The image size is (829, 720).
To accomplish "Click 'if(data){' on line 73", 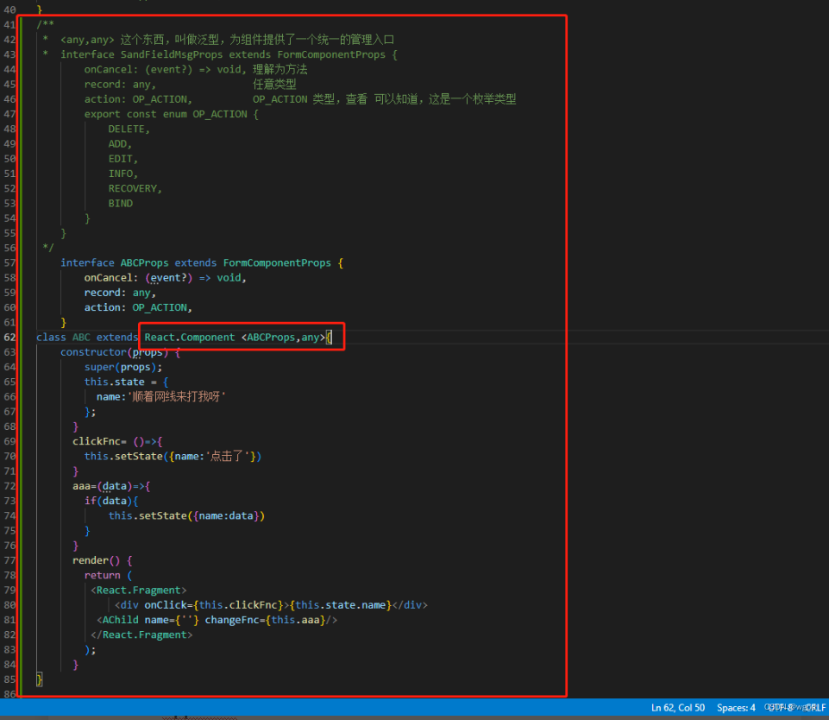I will (111, 501).
